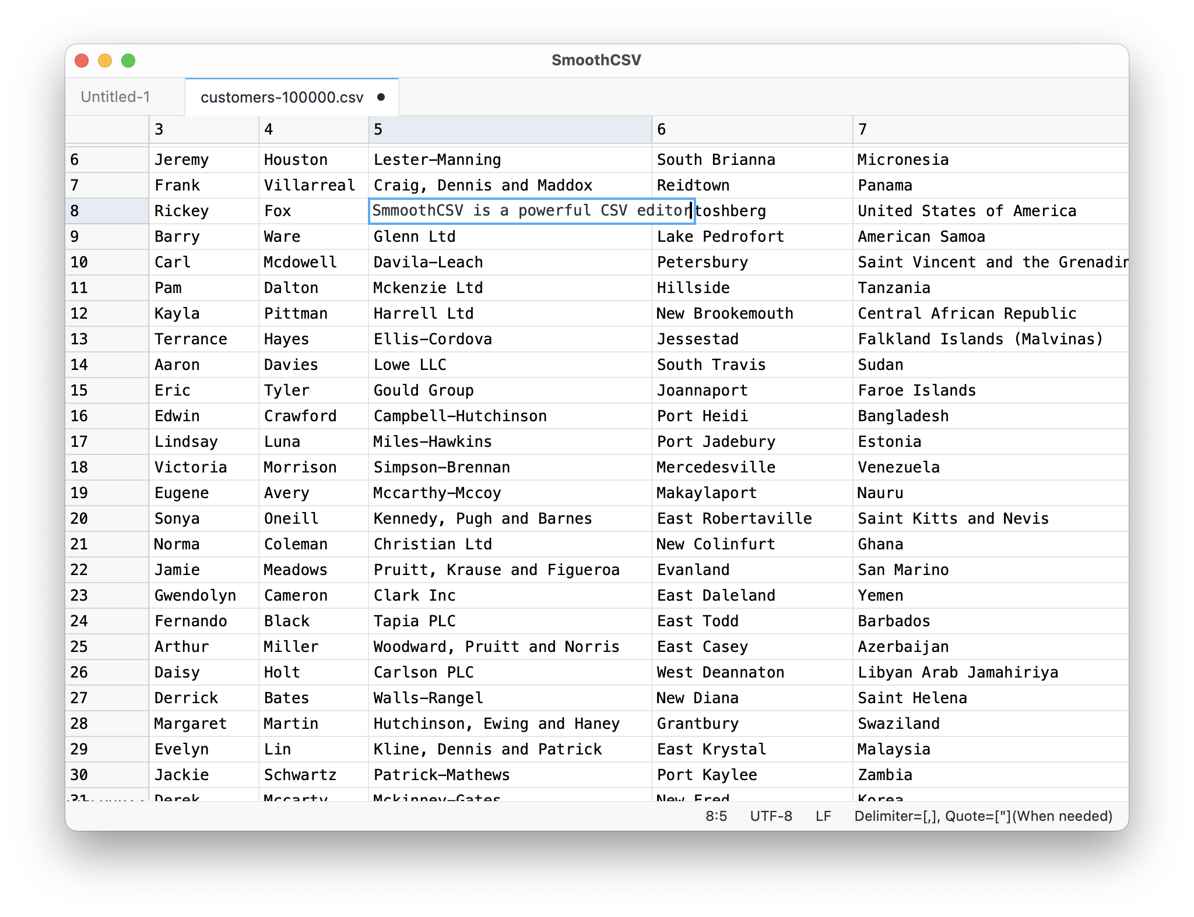The width and height of the screenshot is (1194, 917).
Task: Select cell 'Lake Pedrofort'
Action: click(752, 237)
